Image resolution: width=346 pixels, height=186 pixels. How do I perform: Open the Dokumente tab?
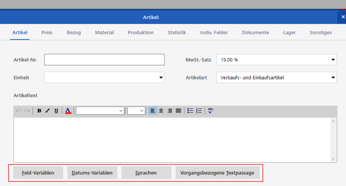click(255, 32)
